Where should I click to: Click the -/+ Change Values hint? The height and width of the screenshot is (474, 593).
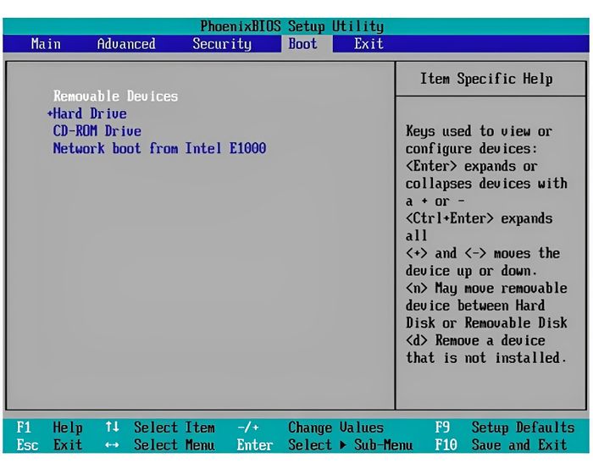pyautogui.click(x=310, y=427)
